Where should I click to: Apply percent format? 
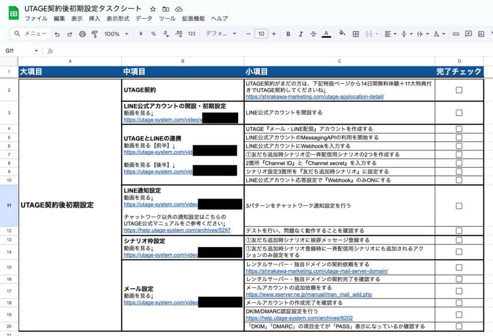154,34
